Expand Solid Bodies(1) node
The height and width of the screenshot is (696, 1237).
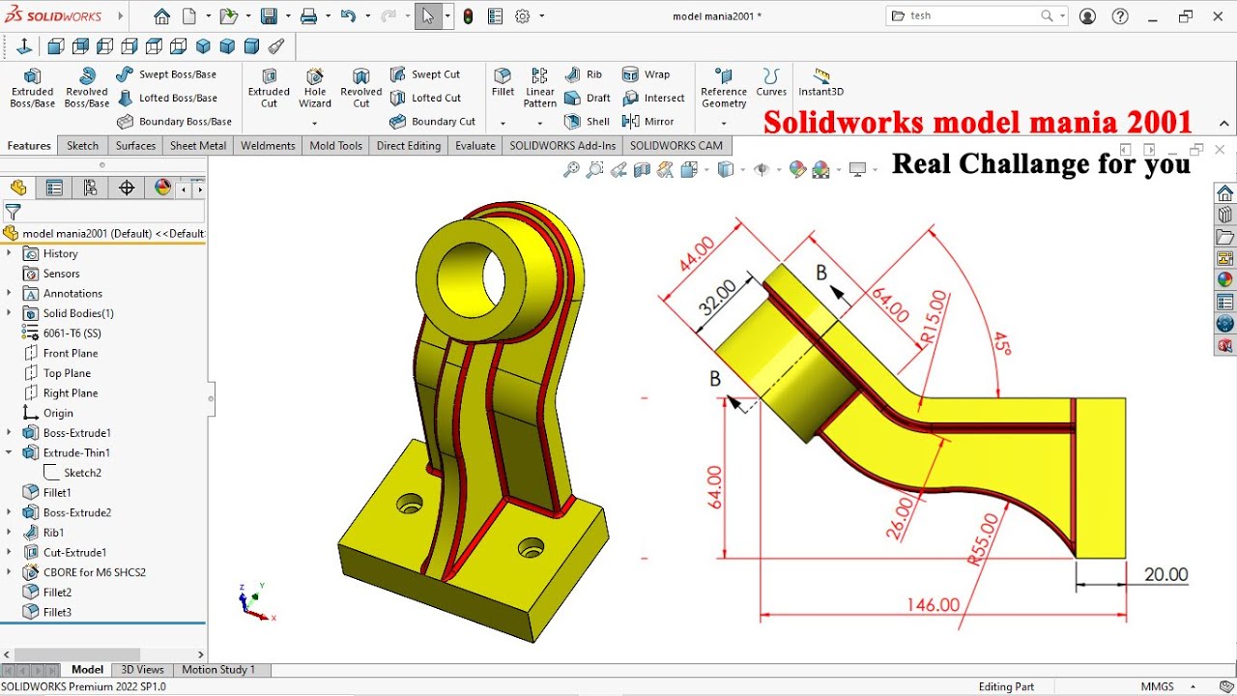point(9,313)
